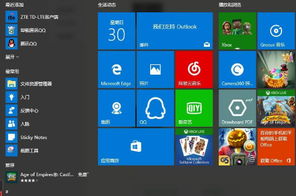Click ZTE TD-LTE客户端 text label
The image size is (296, 196).
39,17
